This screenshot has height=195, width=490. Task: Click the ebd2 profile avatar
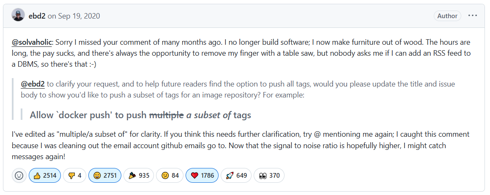point(18,16)
